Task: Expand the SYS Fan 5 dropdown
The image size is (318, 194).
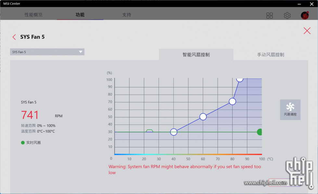Action: pyautogui.click(x=47, y=52)
